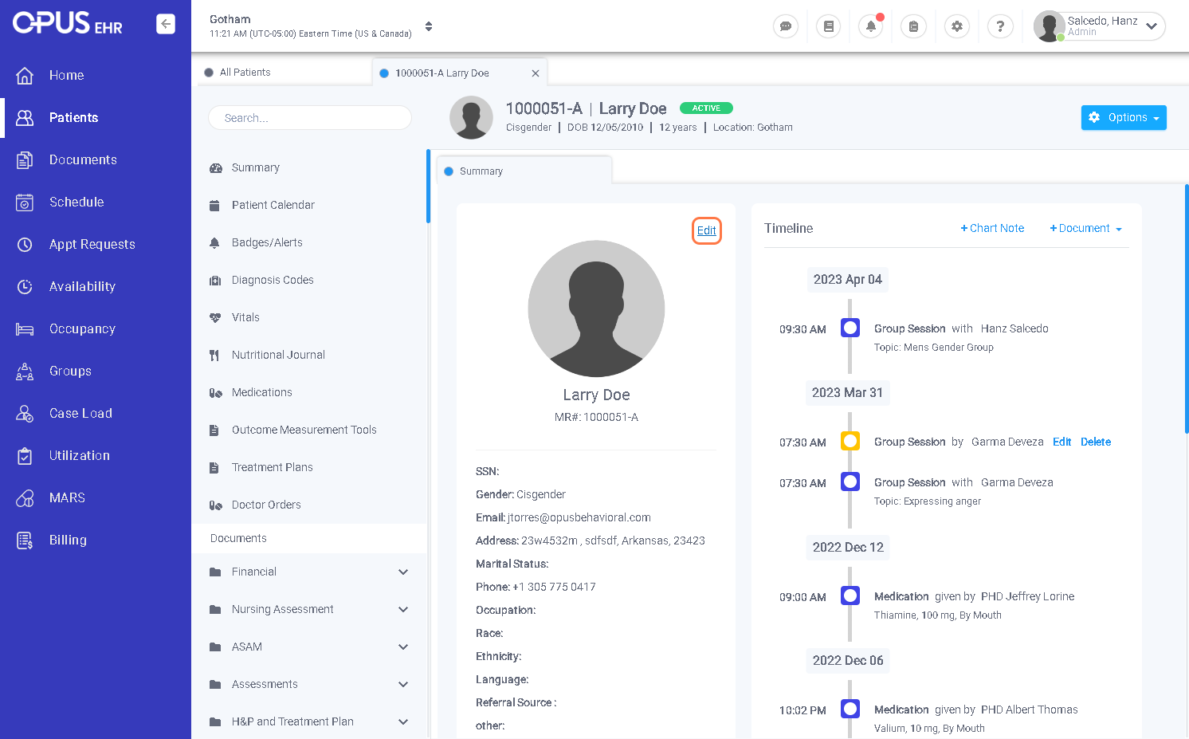The image size is (1189, 739).
Task: Open Diagnosis Codes
Action: click(x=273, y=280)
